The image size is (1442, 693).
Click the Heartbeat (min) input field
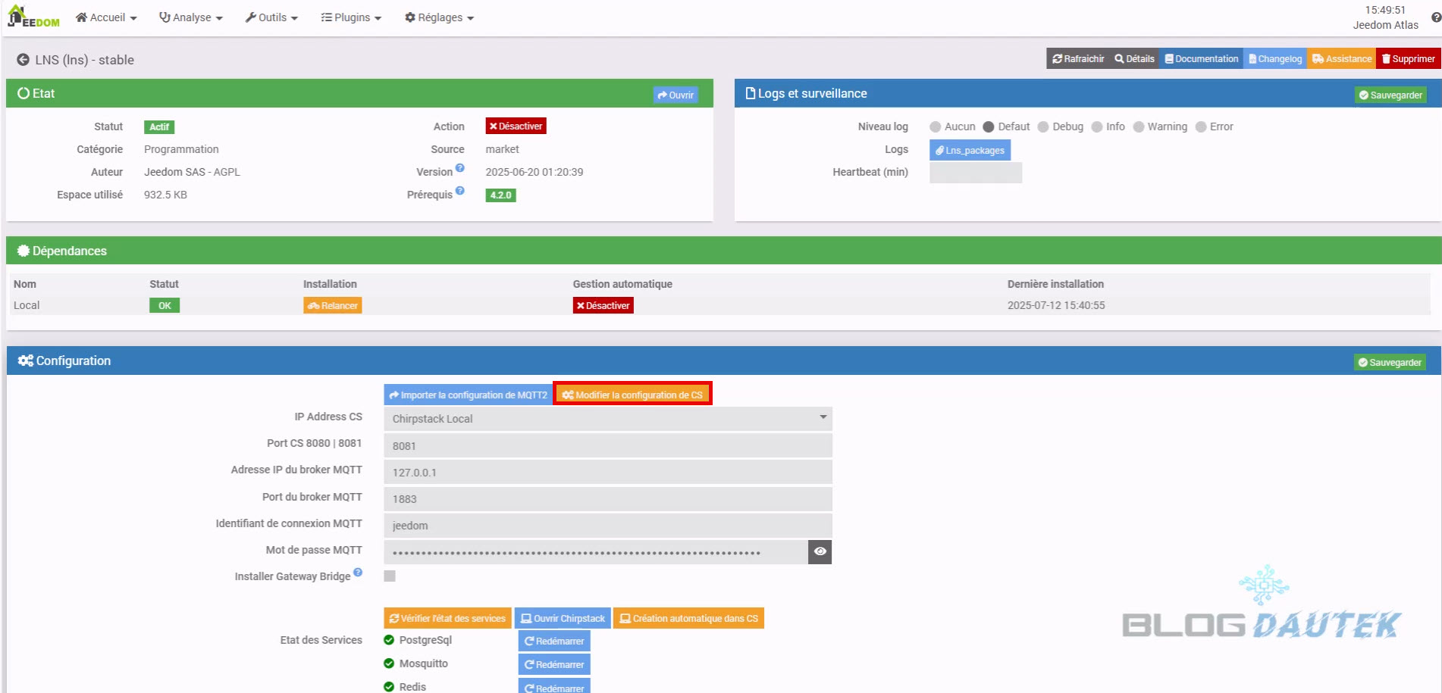click(975, 173)
